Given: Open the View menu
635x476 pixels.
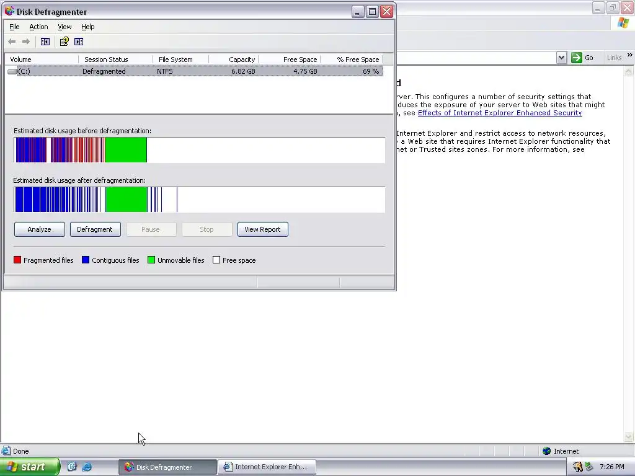Looking at the screenshot, I should coord(64,27).
